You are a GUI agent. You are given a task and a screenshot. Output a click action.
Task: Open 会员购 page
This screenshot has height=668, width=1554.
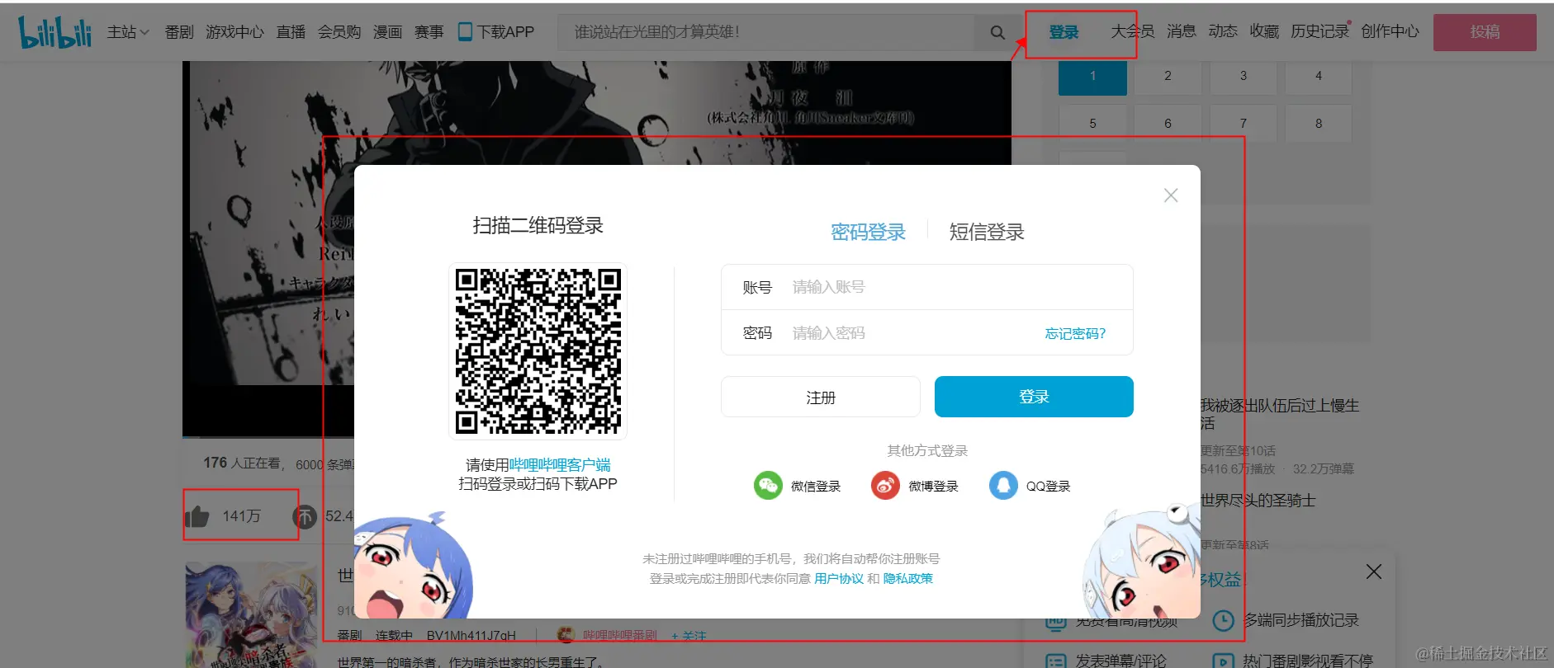coord(339,32)
